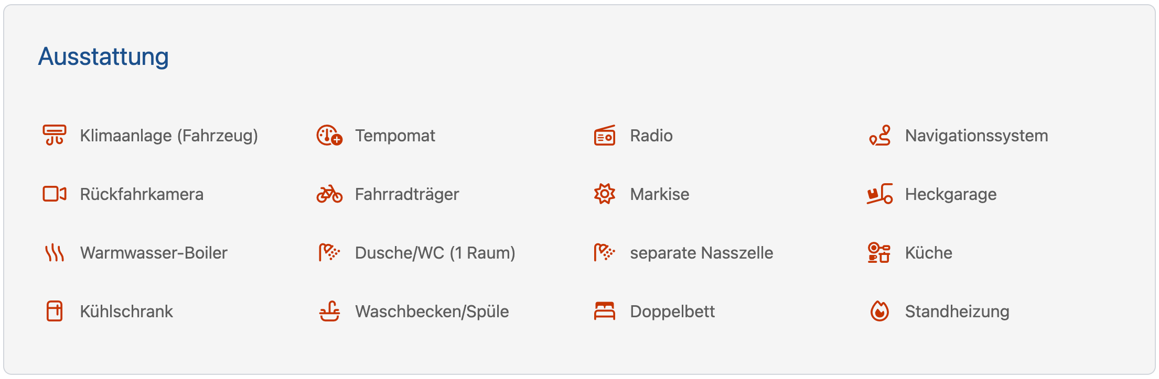
Task: Click the Markise awning icon
Action: [605, 194]
